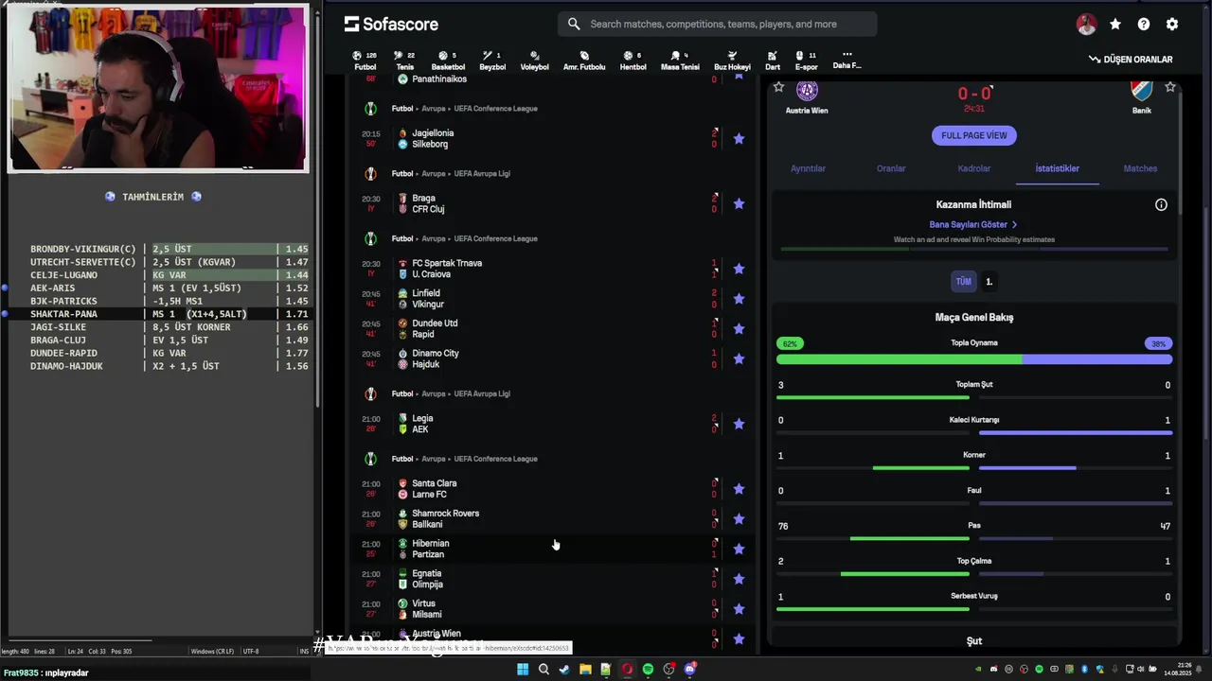Open the Beyzbol sport category
The height and width of the screenshot is (681, 1212).
pos(492,61)
